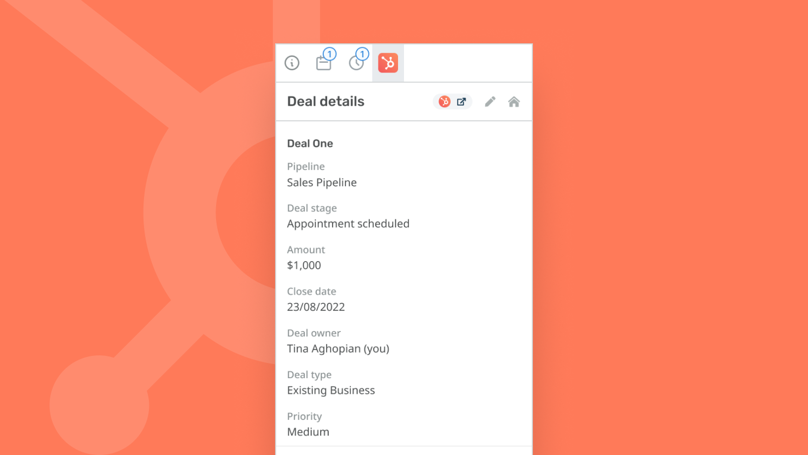Select the Appointment scheduled deal stage
This screenshot has width=808, height=455.
348,223
